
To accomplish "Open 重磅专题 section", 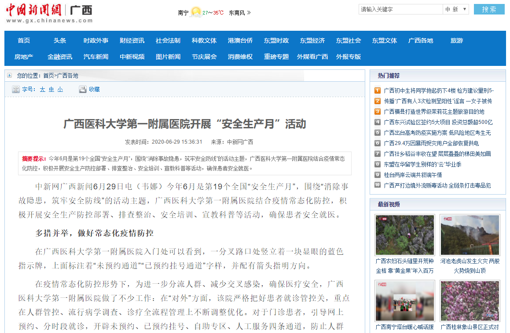I will pyautogui.click(x=276, y=57).
